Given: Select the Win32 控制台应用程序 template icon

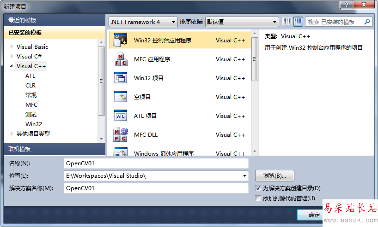Looking at the screenshot, I should click(121, 40).
